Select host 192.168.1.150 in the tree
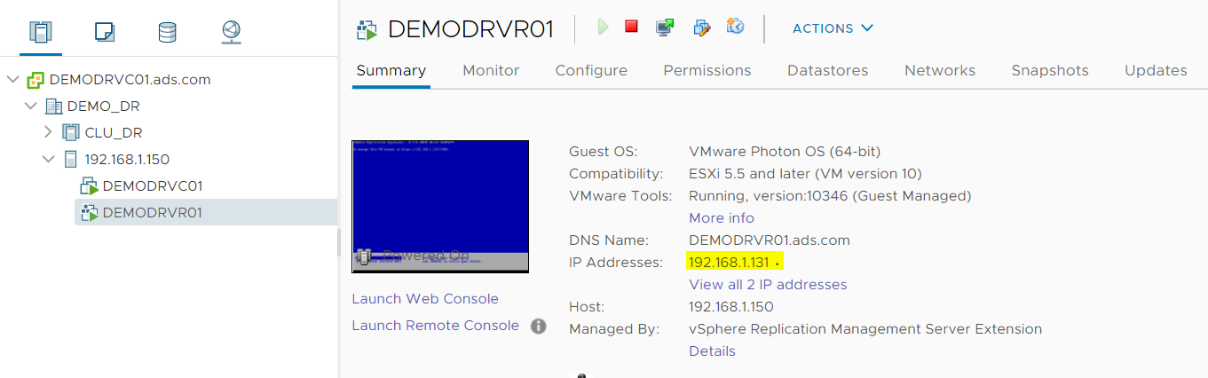This screenshot has height=378, width=1208. (x=127, y=160)
